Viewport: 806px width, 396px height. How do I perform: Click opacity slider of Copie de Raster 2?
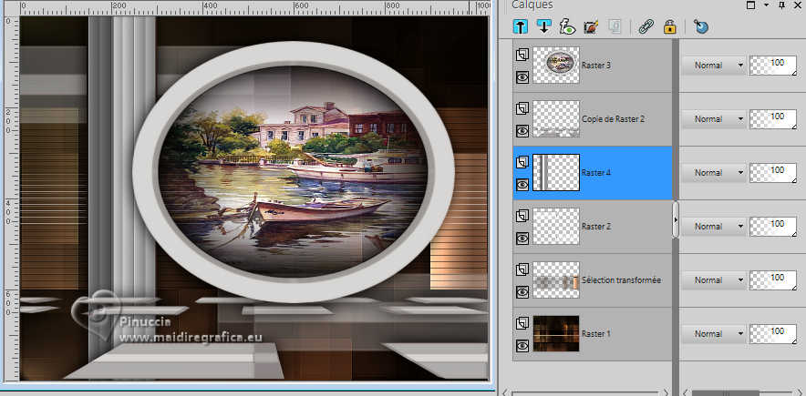[x=773, y=119]
